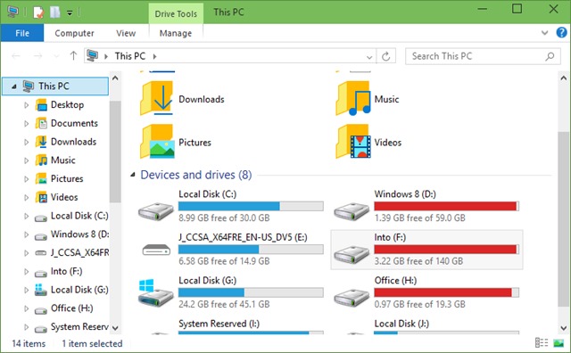
Task: Open Customize Quick Access Toolbar dropdown
Action: tap(70, 13)
